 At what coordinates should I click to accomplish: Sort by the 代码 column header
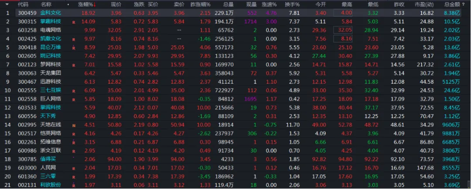(x=23, y=4)
